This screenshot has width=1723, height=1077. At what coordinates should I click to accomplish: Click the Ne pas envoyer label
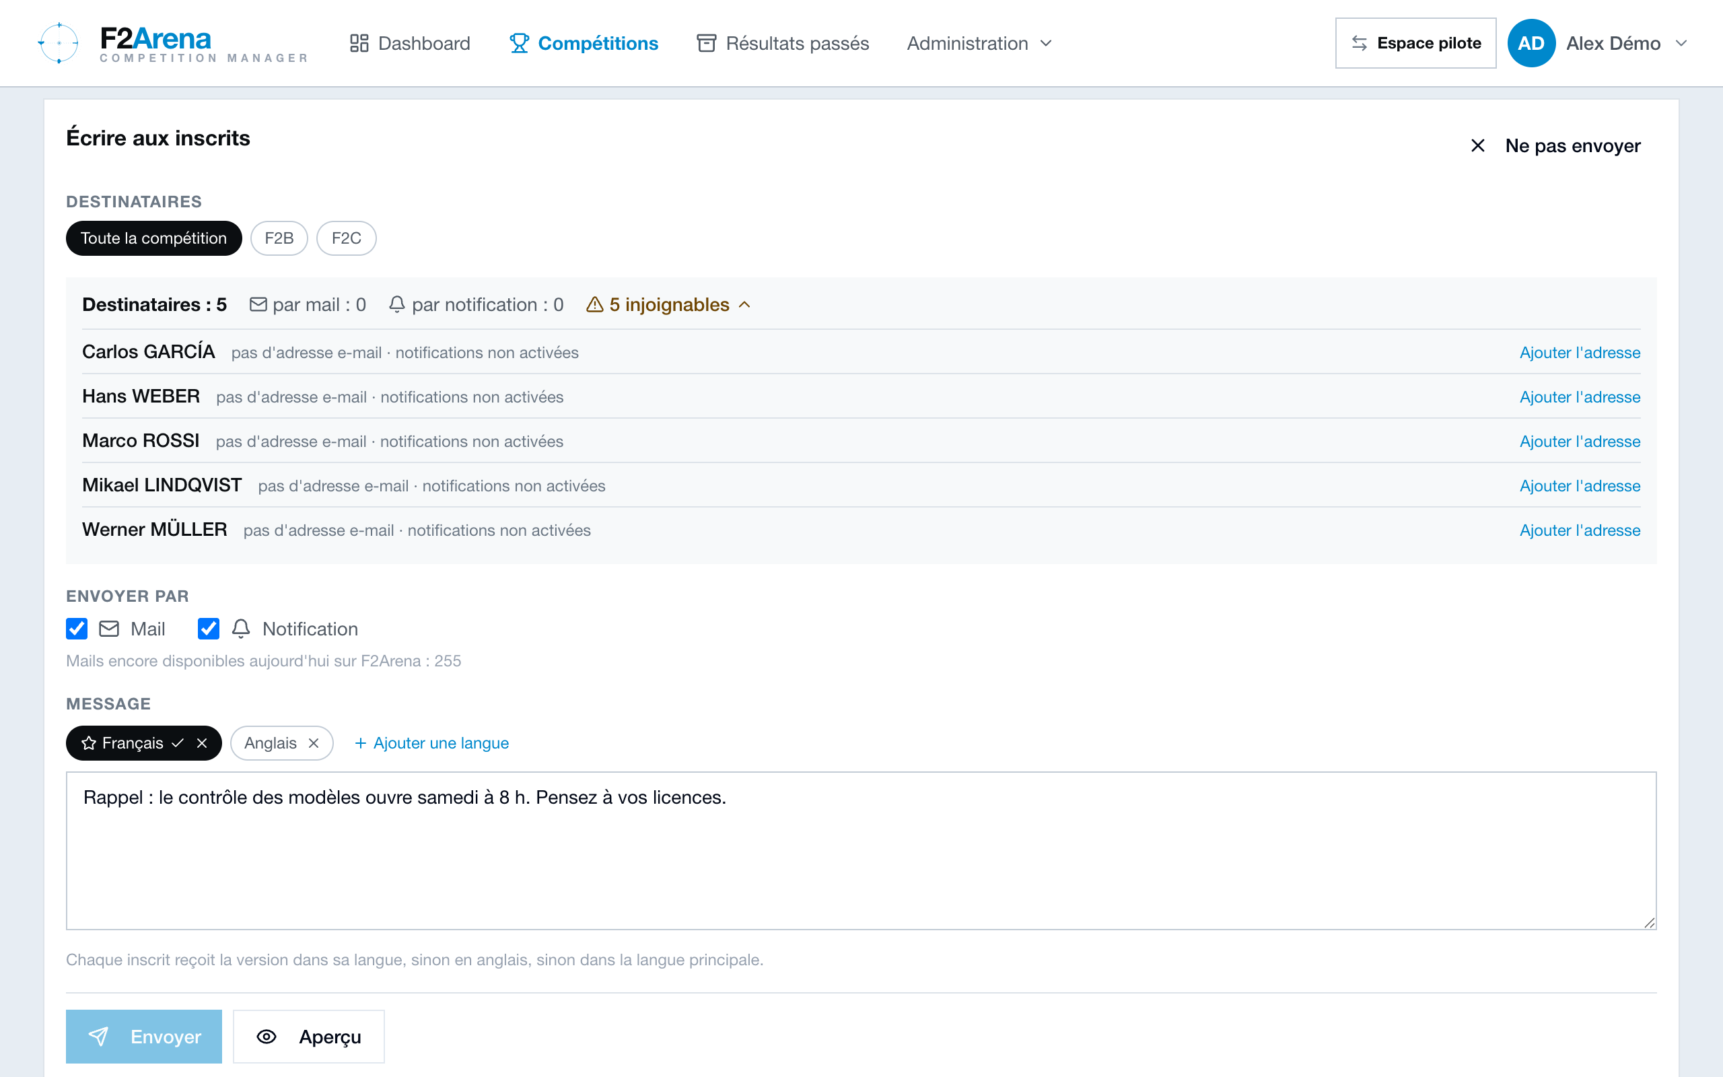coord(1573,145)
